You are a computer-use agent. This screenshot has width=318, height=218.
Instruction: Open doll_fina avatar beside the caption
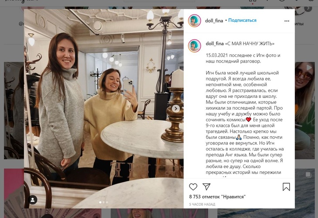pos(194,46)
